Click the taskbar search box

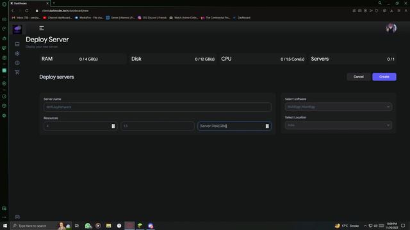pyautogui.click(x=41, y=226)
